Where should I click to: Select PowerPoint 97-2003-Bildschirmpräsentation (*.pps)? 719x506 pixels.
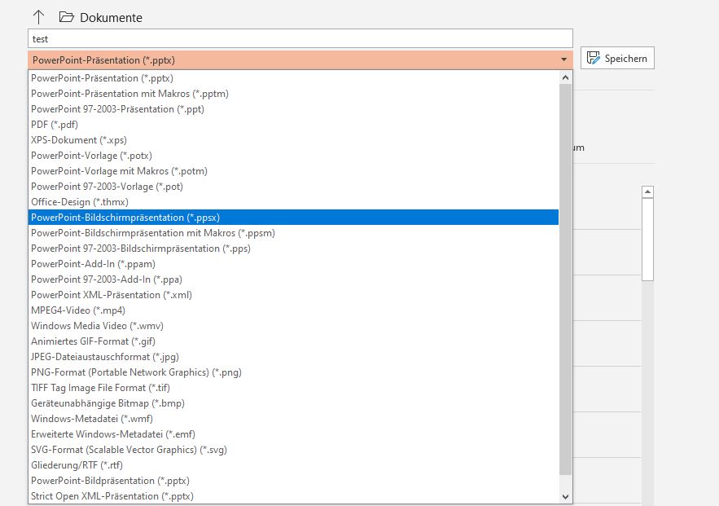tap(293, 249)
